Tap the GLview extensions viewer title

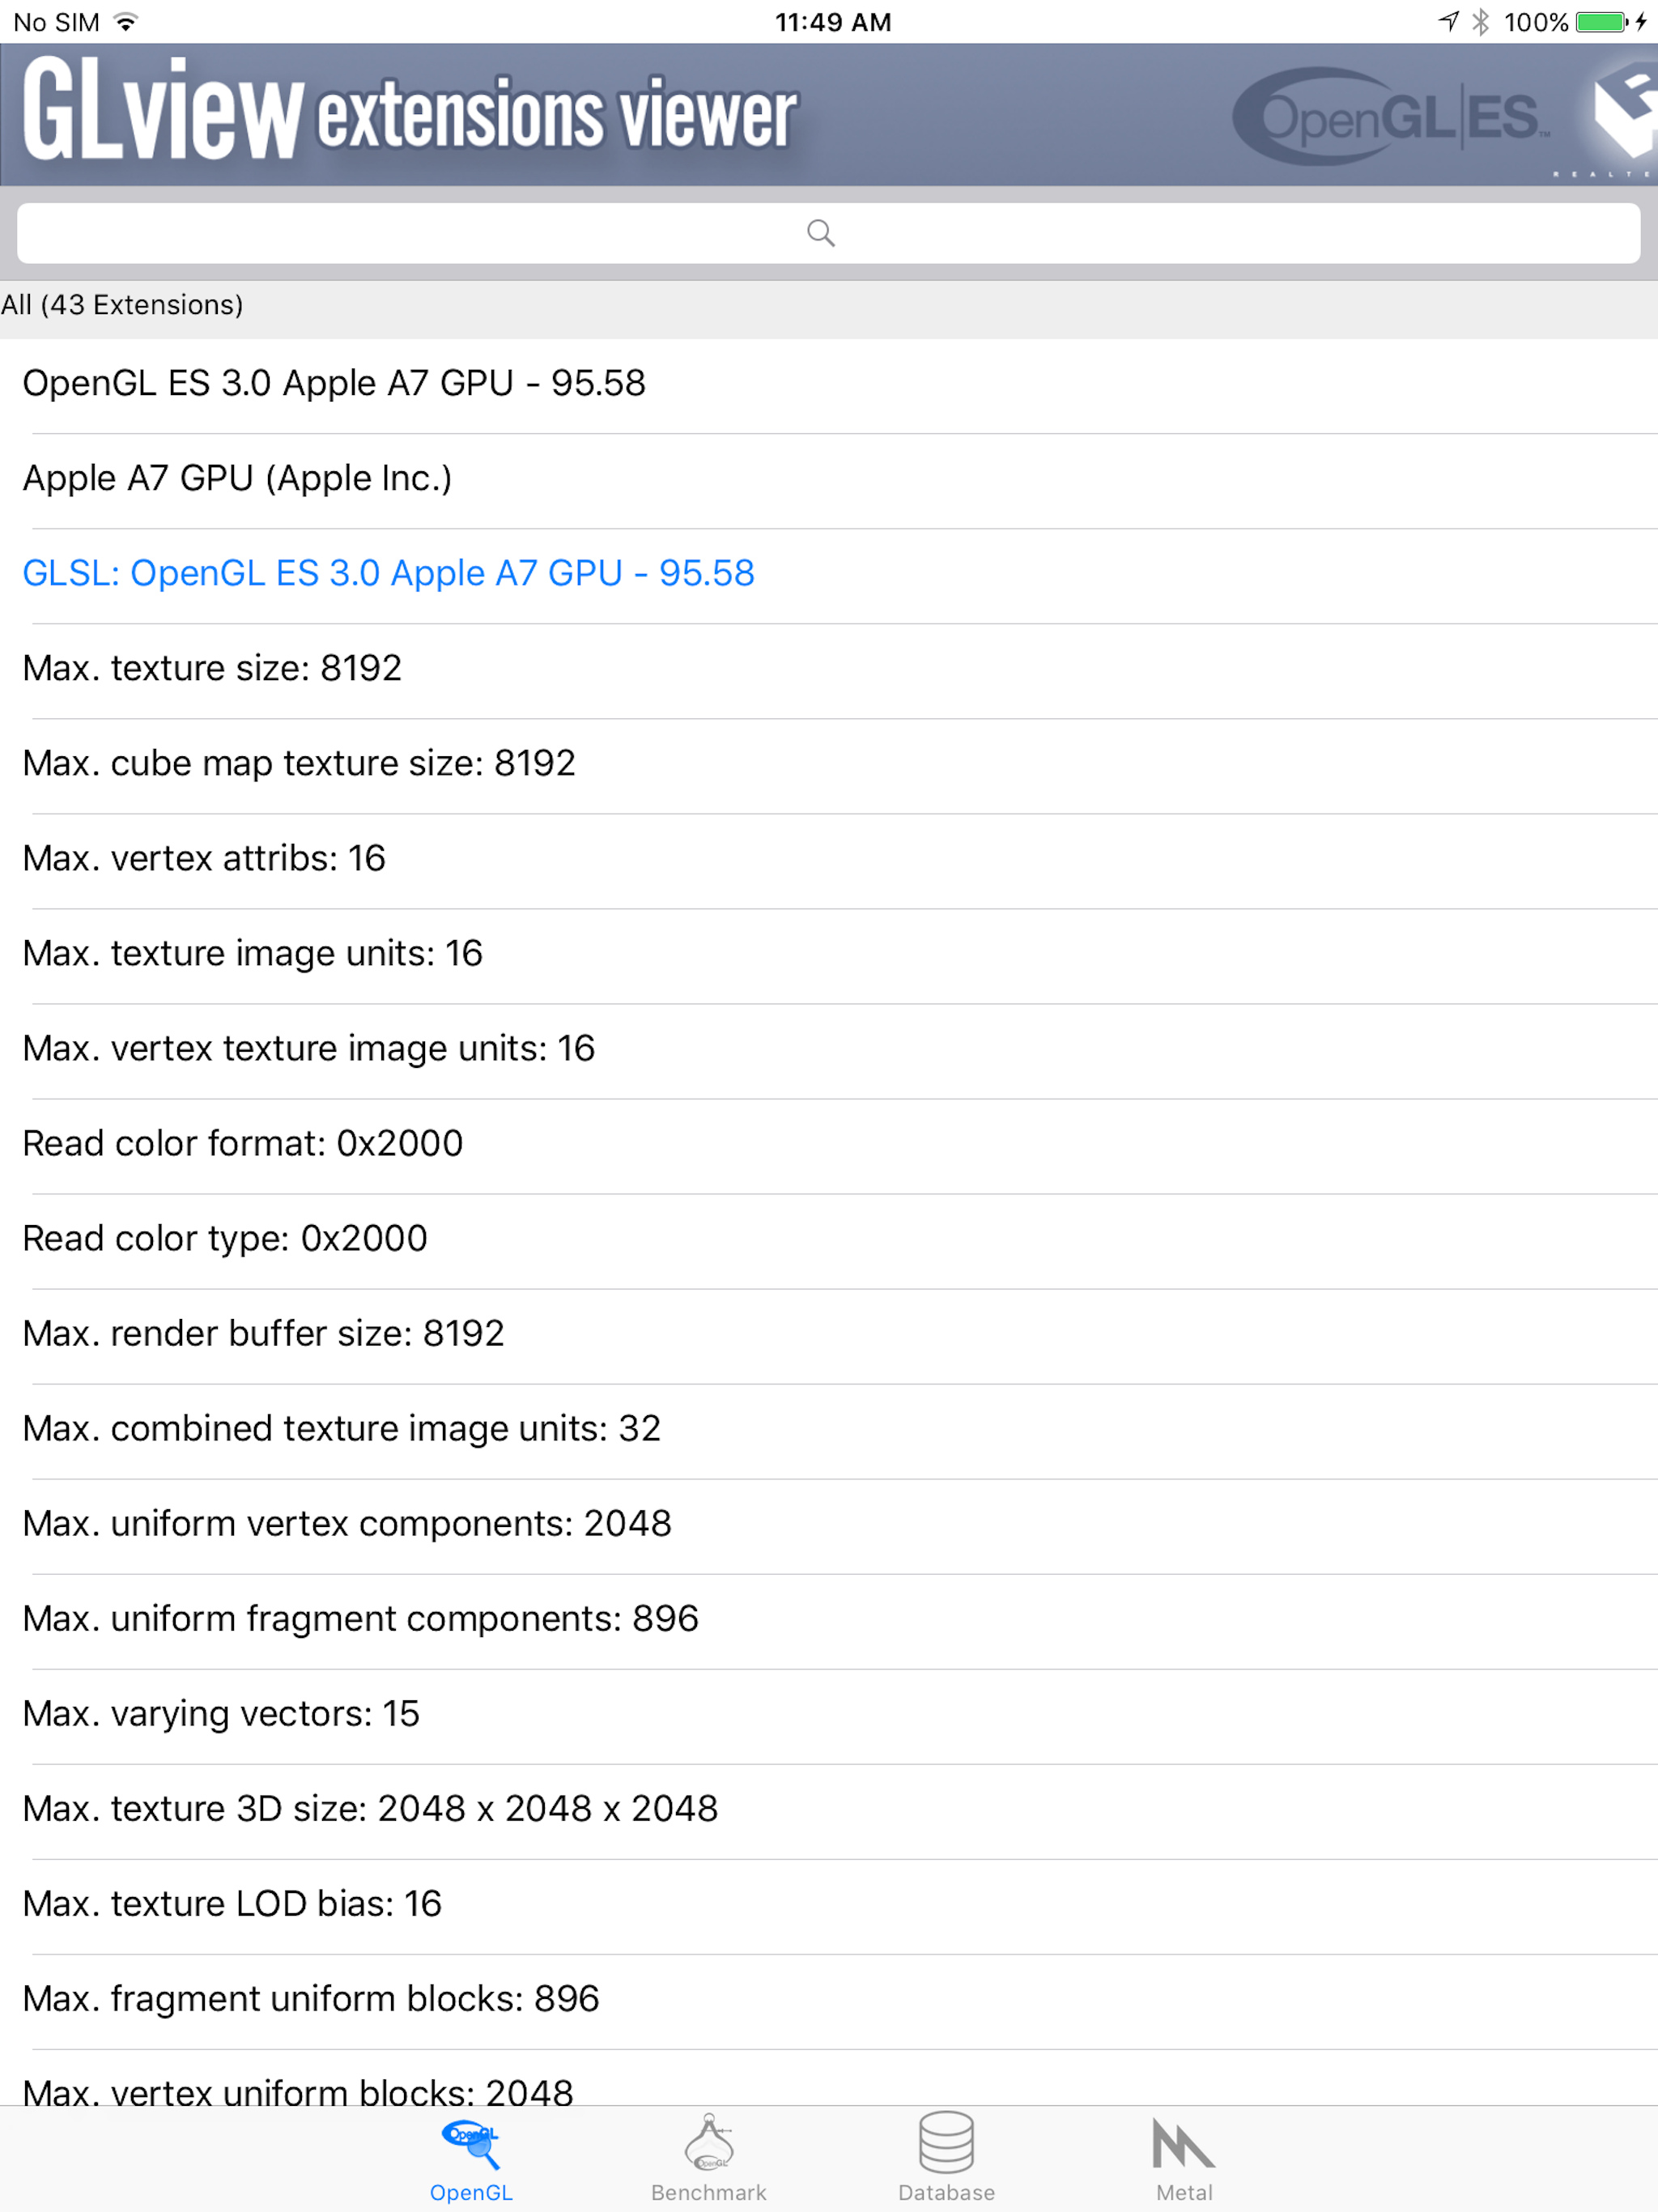pyautogui.click(x=410, y=110)
